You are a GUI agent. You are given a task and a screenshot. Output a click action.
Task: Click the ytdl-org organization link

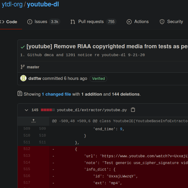pyautogui.click(x=12, y=4)
